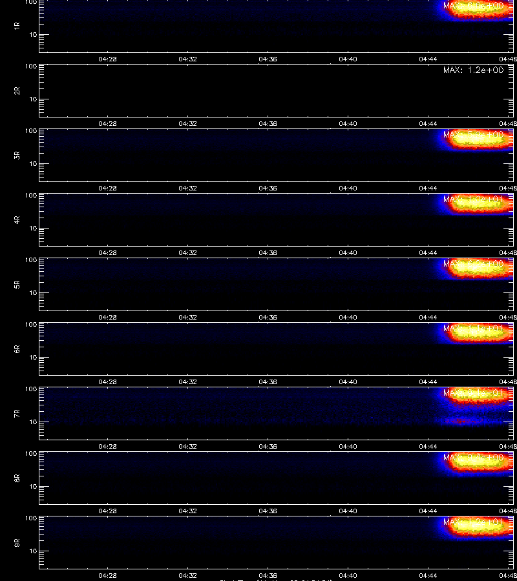The height and width of the screenshot is (581, 517).
Task: Select the MAX: 9.4e+00 label in 8R panel
Action: (x=473, y=458)
